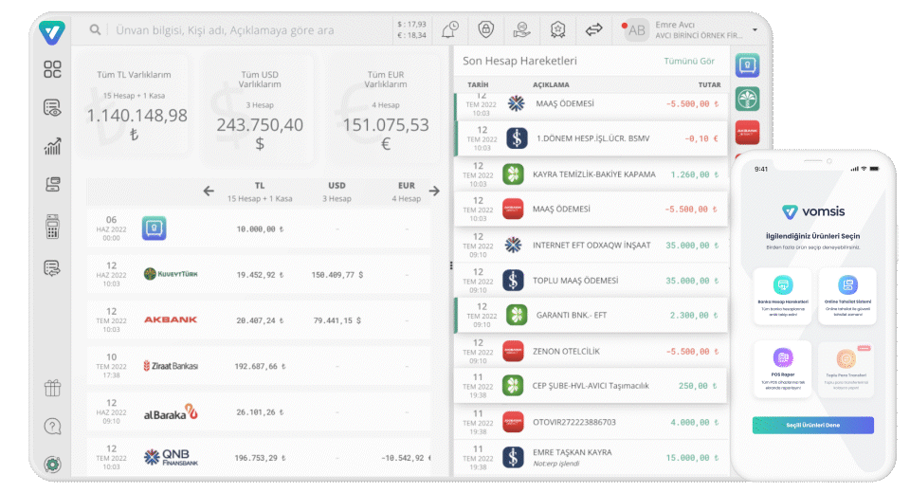The image size is (910, 493).
Task: Click Seçili Ürünleri Dene button on phone
Action: [813, 425]
